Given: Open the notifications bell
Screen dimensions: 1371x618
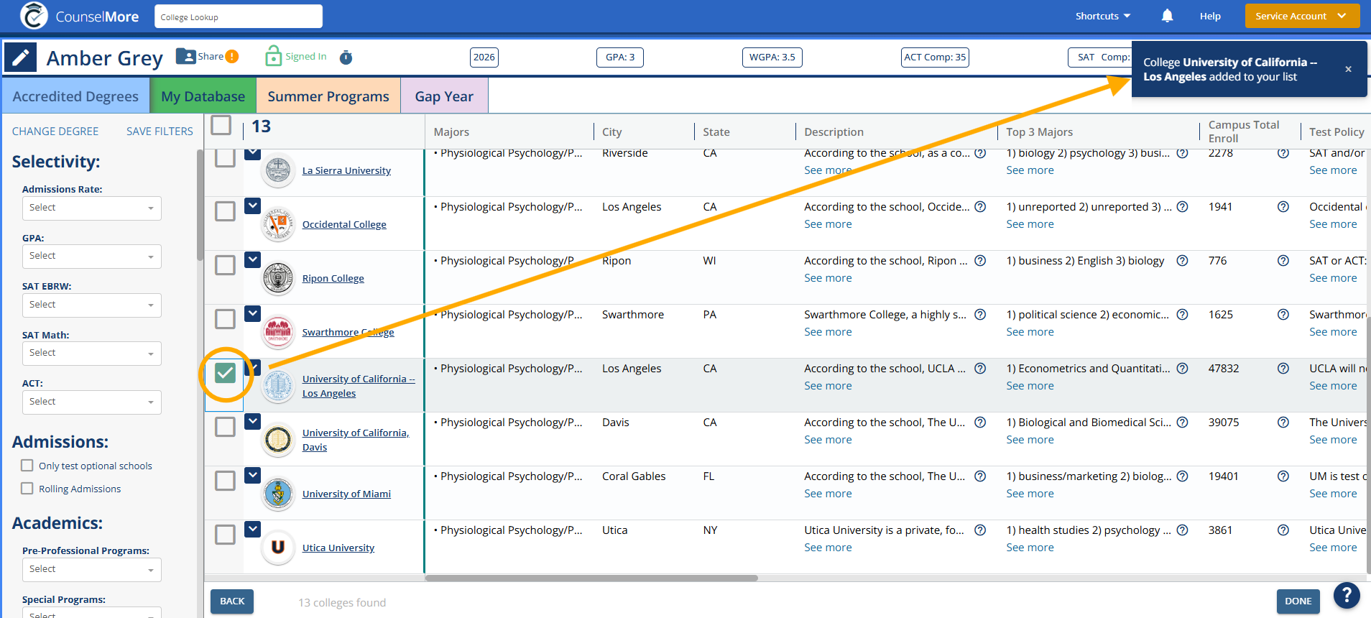Looking at the screenshot, I should click(1167, 16).
